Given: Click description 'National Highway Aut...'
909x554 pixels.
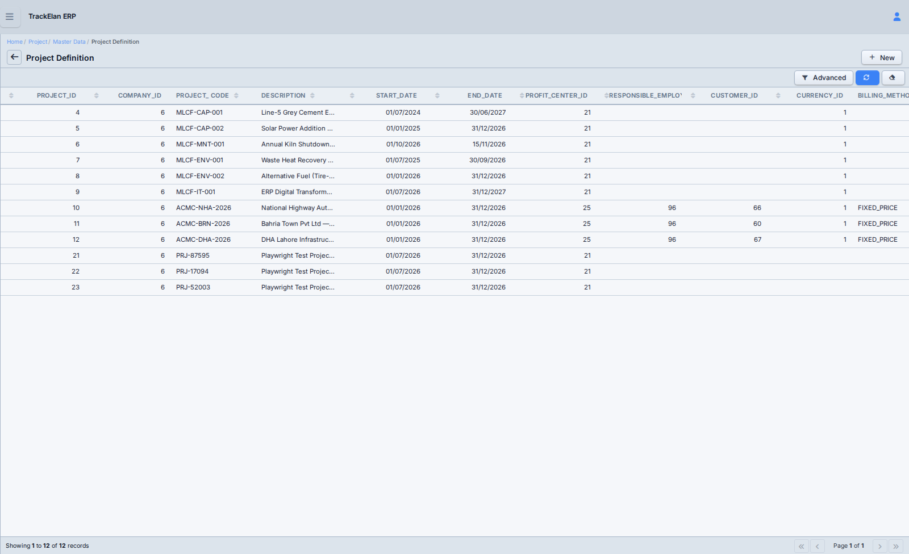Looking at the screenshot, I should (x=297, y=208).
